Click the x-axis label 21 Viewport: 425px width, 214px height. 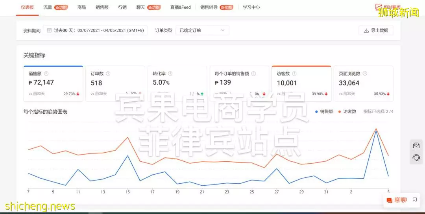click(202, 192)
